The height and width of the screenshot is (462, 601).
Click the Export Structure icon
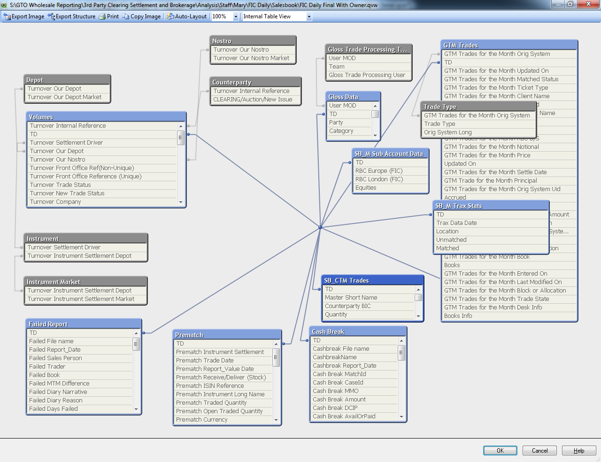51,16
